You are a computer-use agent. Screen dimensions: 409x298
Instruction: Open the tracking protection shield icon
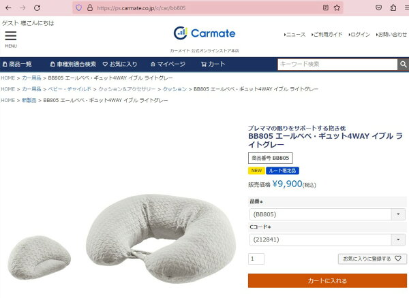[x=79, y=7]
